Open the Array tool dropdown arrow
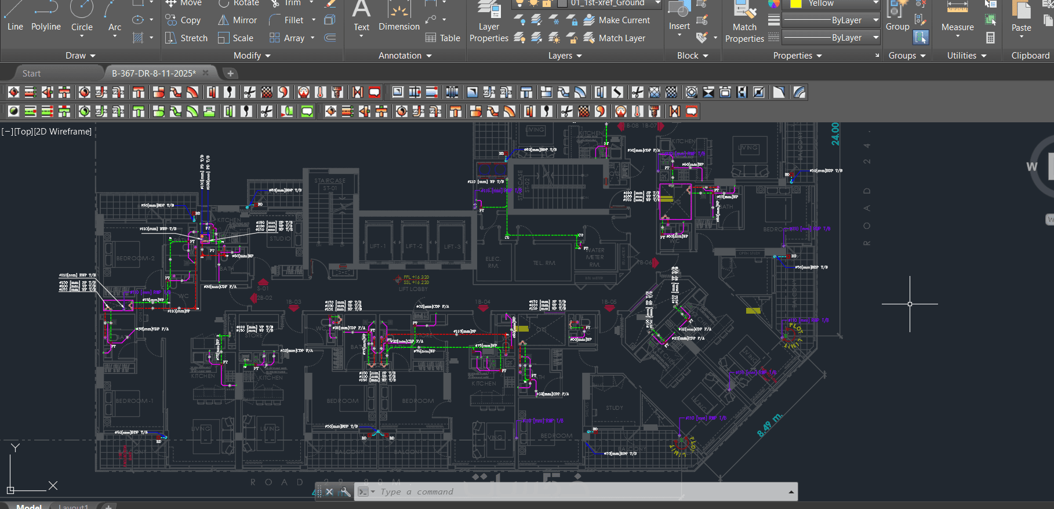The width and height of the screenshot is (1054, 509). point(312,38)
